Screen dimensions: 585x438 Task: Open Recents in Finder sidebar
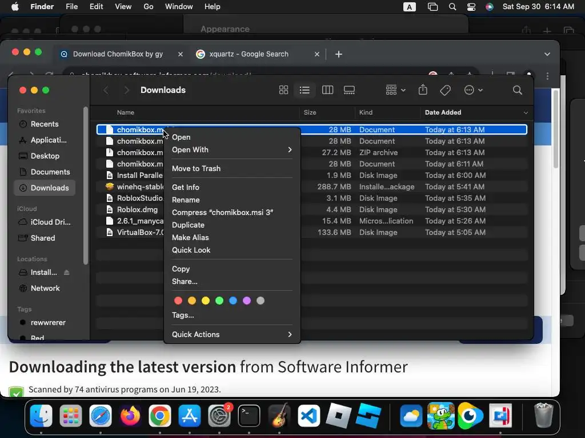coord(45,124)
